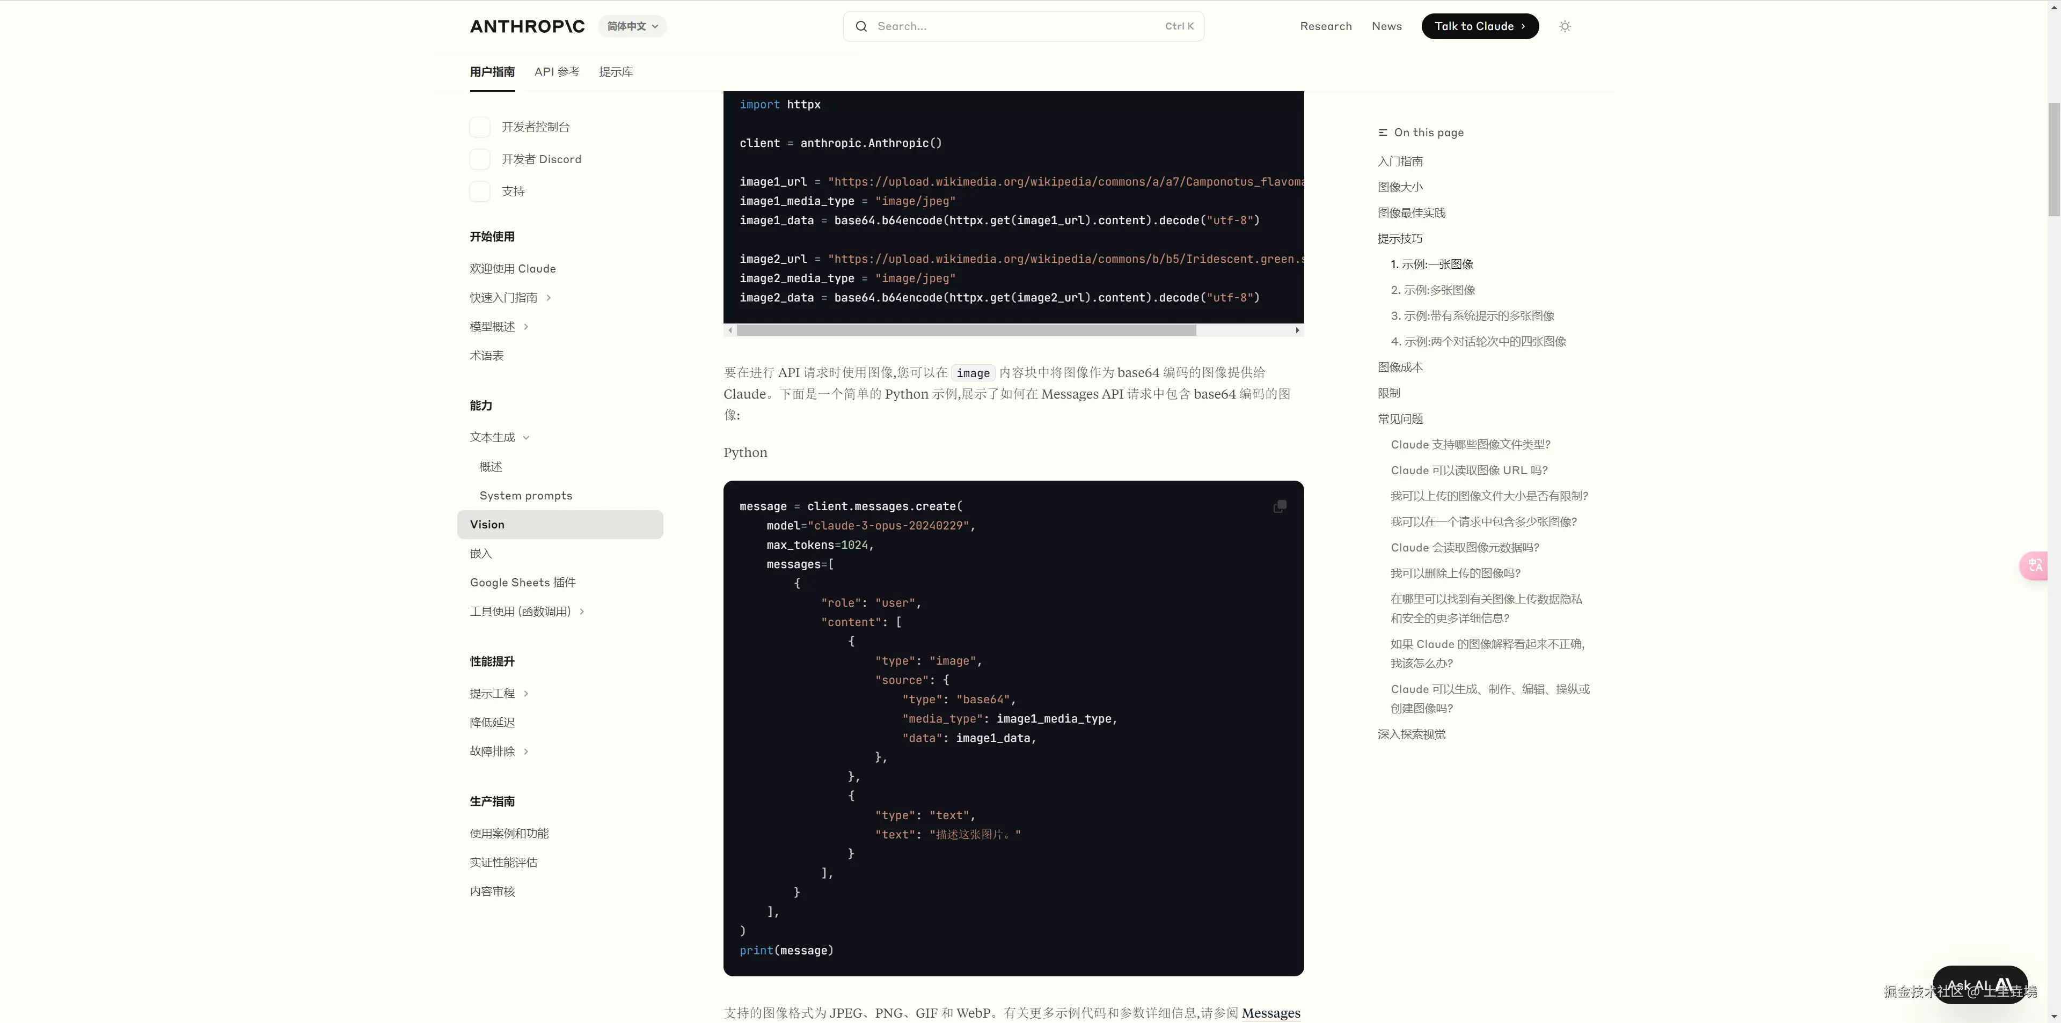
Task: Click the copy code icon in code block
Action: [1280, 506]
